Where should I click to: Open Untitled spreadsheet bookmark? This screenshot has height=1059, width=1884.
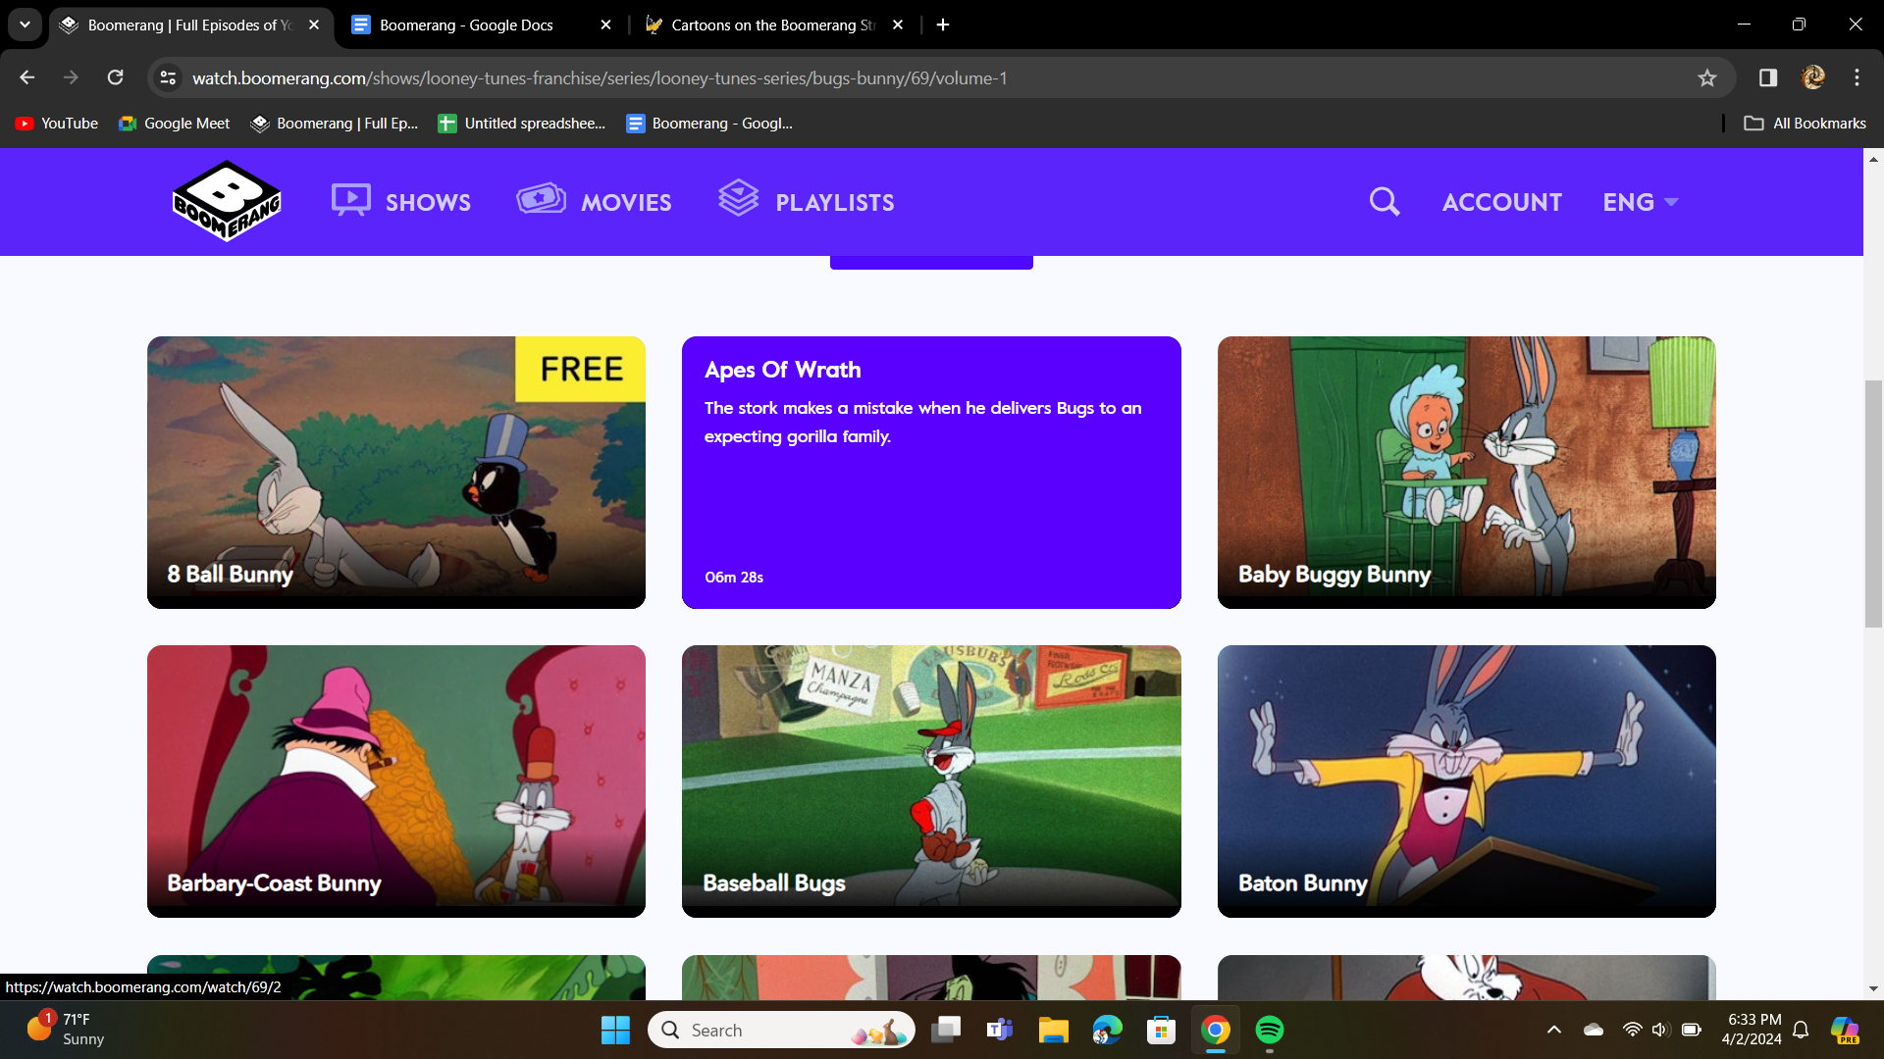[522, 123]
